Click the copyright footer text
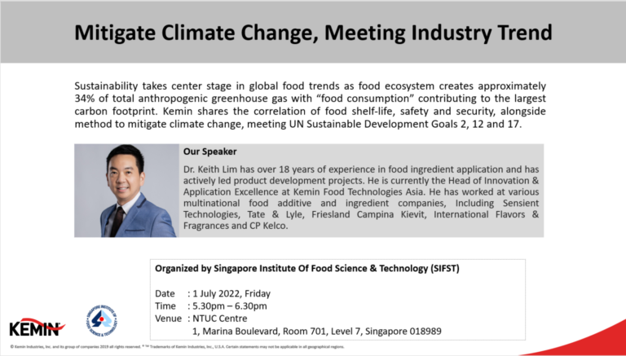The height and width of the screenshot is (356, 626). (177, 347)
